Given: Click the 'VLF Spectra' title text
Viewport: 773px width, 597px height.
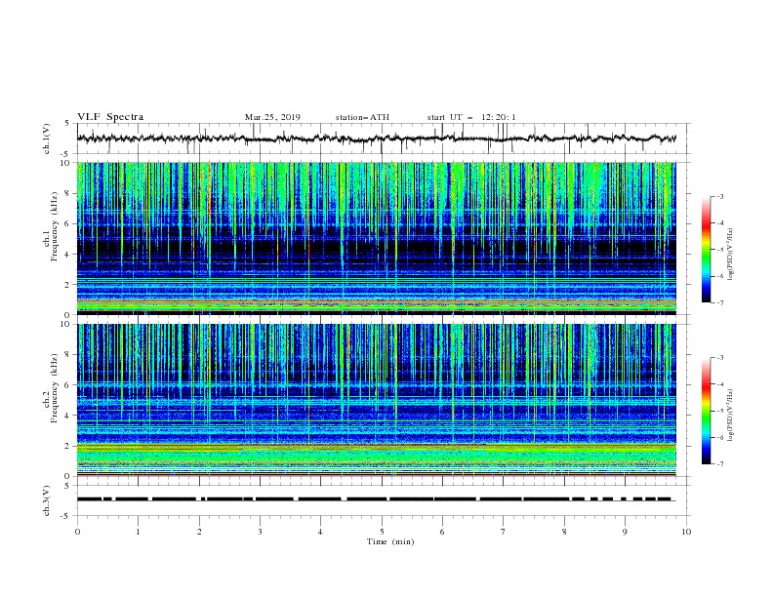Looking at the screenshot, I should (110, 117).
